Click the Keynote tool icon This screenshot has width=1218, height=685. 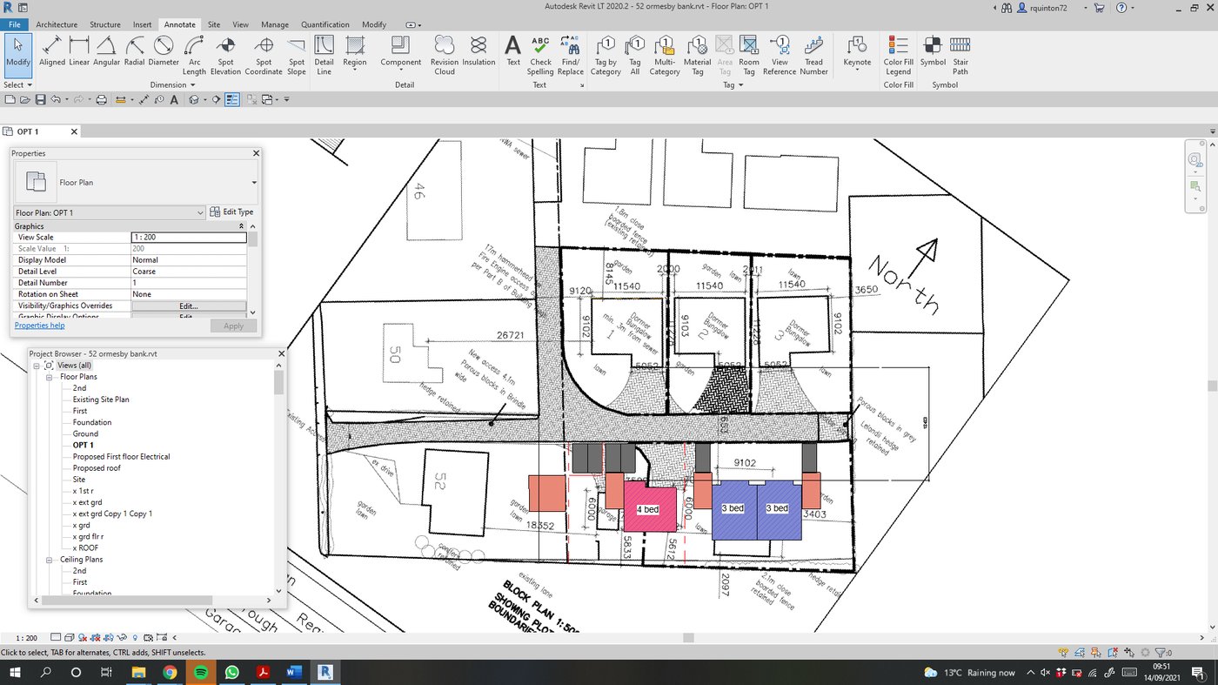tap(857, 48)
